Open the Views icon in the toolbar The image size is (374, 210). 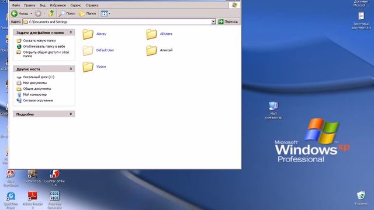tap(104, 13)
